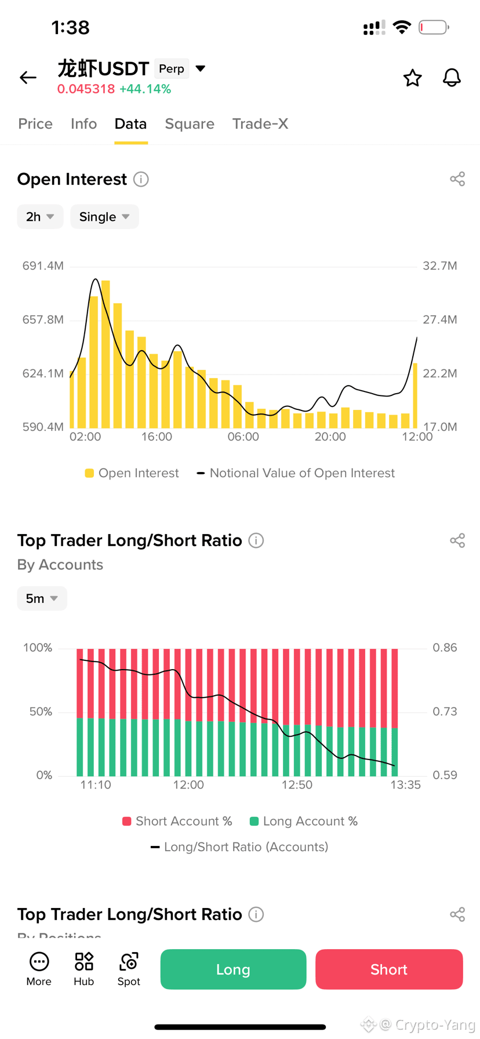This screenshot has height=1039, width=480.
Task: Go to Spot trading icon
Action: pyautogui.click(x=129, y=969)
